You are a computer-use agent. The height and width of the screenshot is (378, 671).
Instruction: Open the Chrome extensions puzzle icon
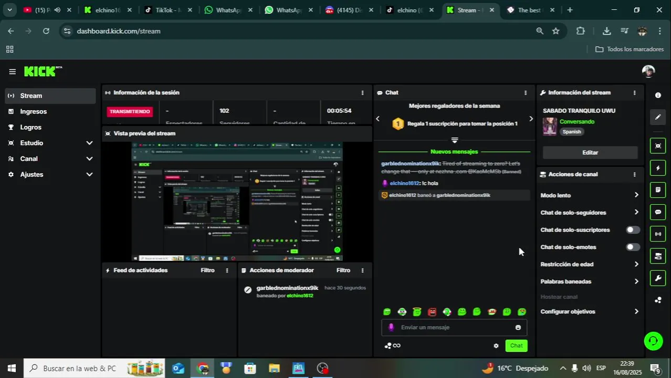pyautogui.click(x=580, y=31)
